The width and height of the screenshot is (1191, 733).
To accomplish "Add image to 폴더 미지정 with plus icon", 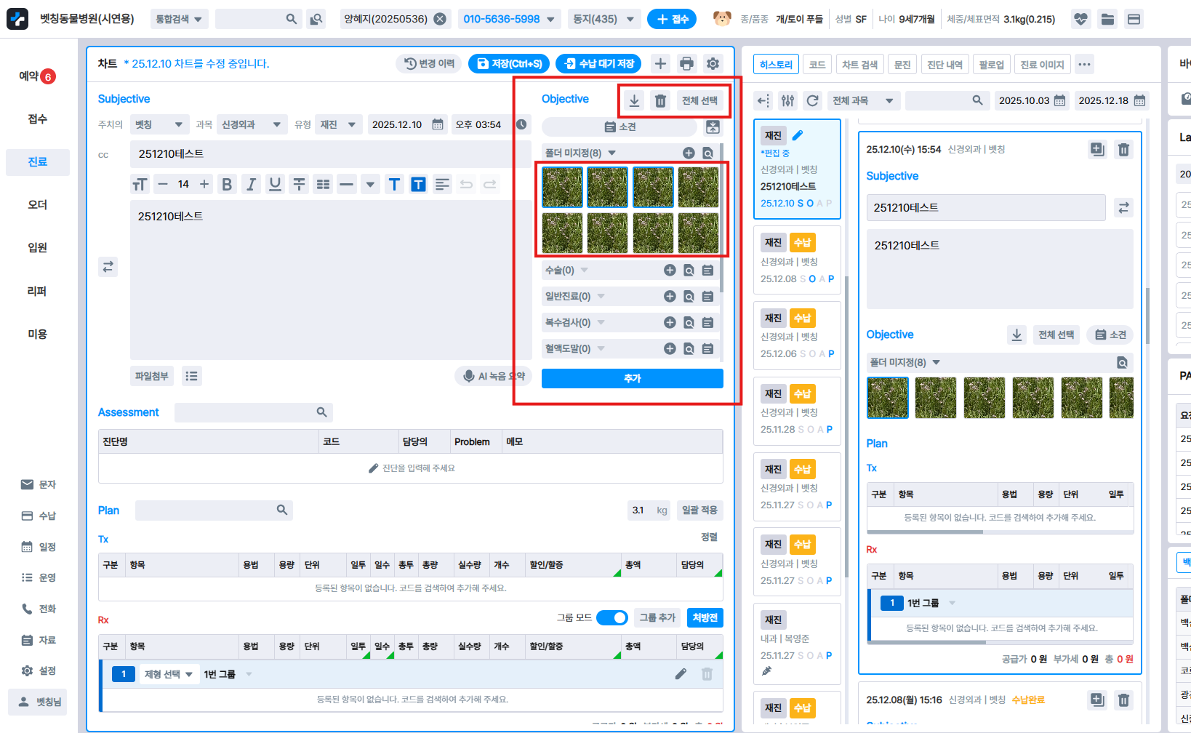I will pos(689,153).
